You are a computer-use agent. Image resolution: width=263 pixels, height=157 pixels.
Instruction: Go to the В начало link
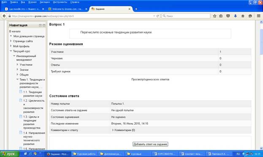pyautogui.click(x=15, y=31)
